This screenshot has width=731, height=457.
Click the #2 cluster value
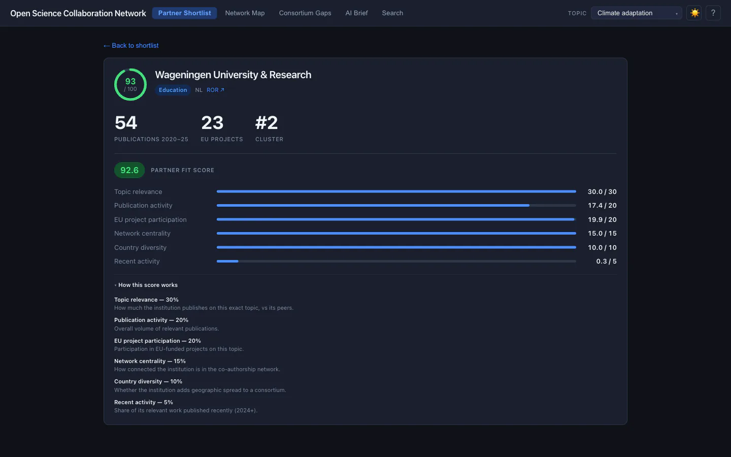(267, 123)
